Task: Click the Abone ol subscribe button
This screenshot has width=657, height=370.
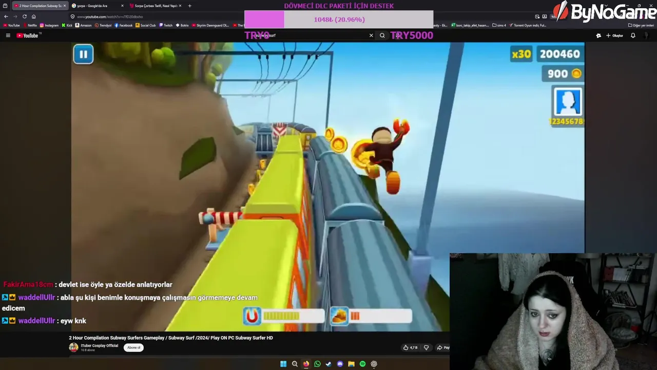Action: coord(133,347)
